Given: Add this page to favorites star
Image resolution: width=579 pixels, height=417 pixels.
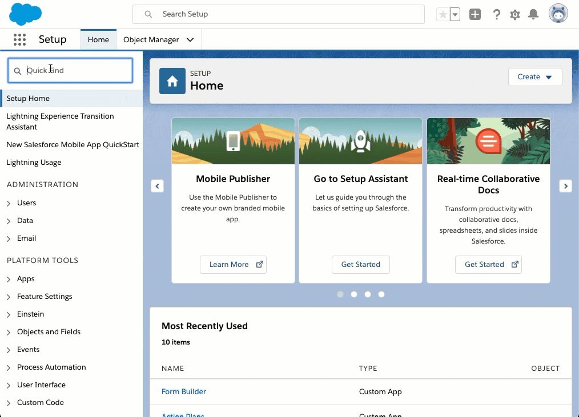Looking at the screenshot, I should (x=443, y=14).
